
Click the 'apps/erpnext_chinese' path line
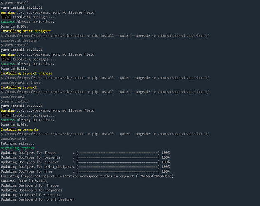[x=21, y=82]
